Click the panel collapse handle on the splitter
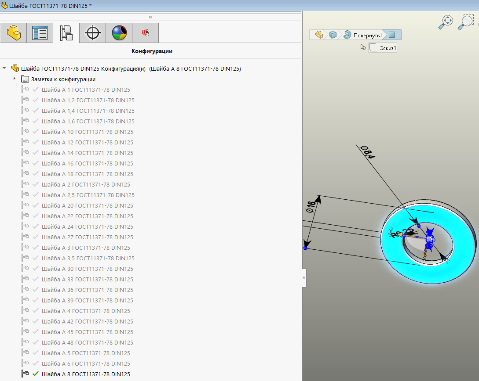This screenshot has width=479, height=381. click(x=304, y=278)
